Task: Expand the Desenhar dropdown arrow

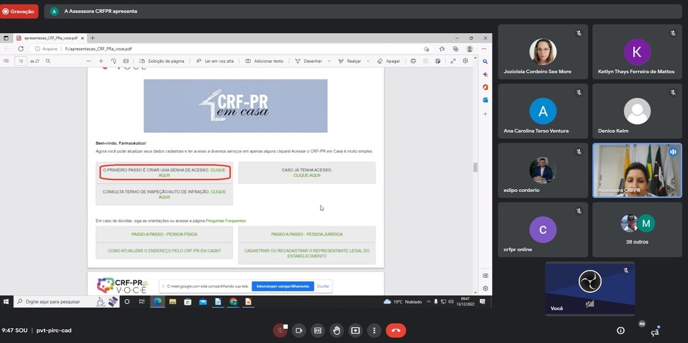Action: tap(329, 61)
